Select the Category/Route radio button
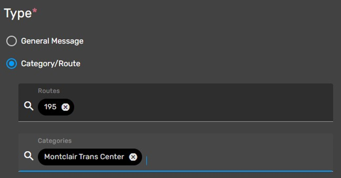The width and height of the screenshot is (341, 178). [12, 64]
